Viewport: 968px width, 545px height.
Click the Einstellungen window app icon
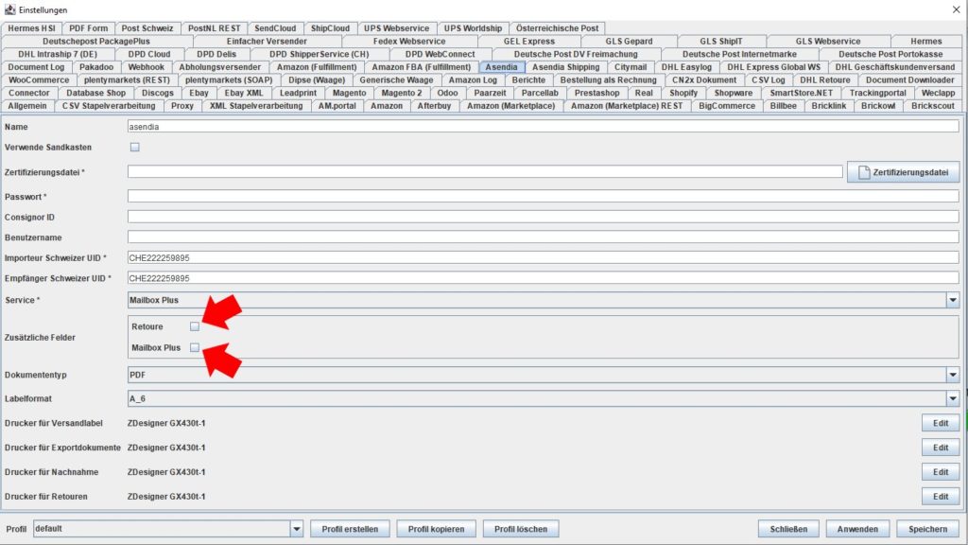(9, 9)
